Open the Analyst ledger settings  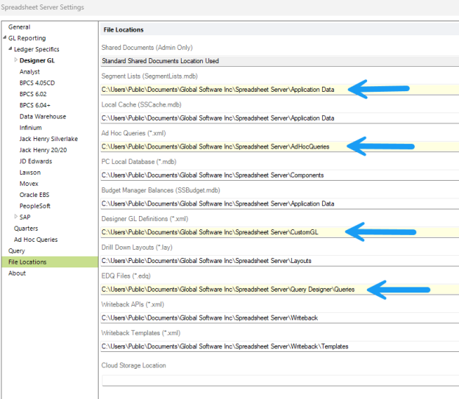point(29,72)
